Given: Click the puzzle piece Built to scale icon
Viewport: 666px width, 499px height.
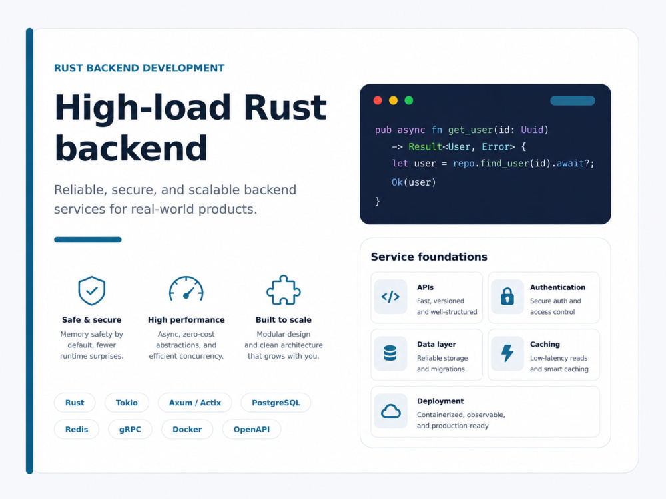Looking at the screenshot, I should pyautogui.click(x=283, y=290).
